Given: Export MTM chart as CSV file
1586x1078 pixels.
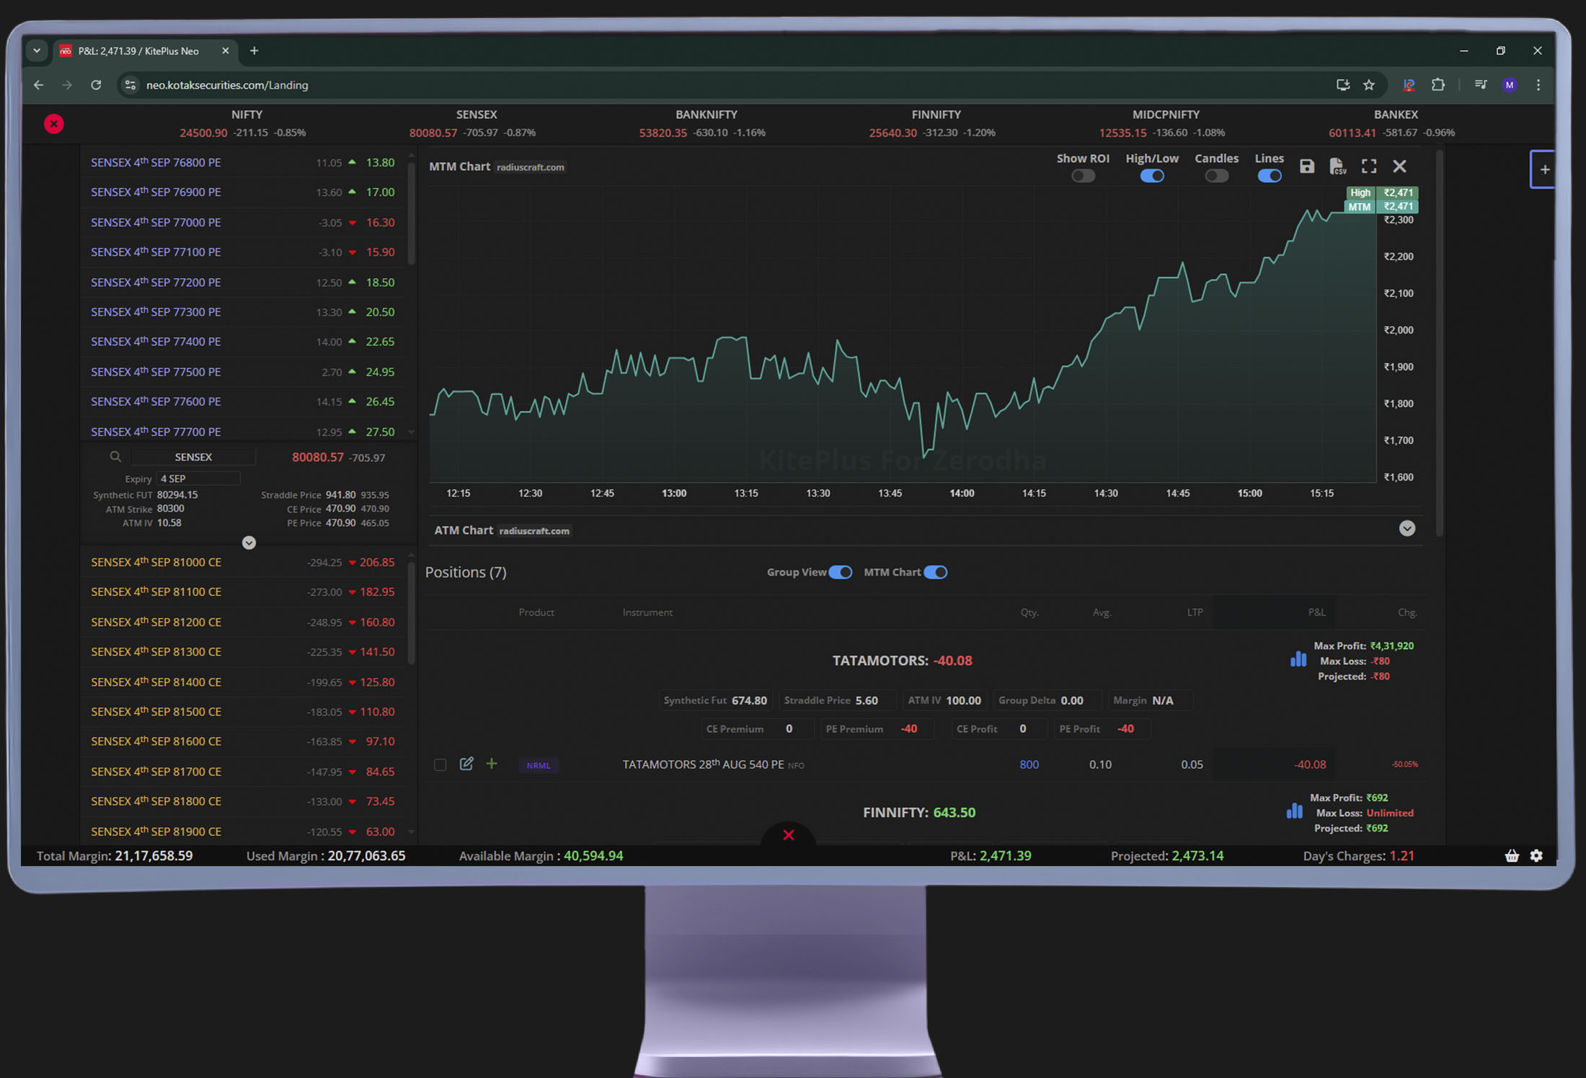Looking at the screenshot, I should tap(1337, 166).
